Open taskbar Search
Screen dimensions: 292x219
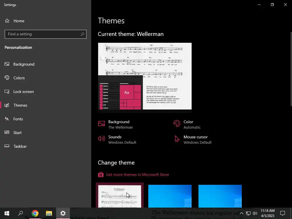pyautogui.click(x=21, y=213)
